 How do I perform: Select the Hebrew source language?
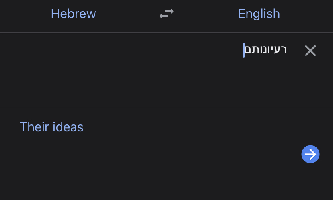(x=73, y=14)
